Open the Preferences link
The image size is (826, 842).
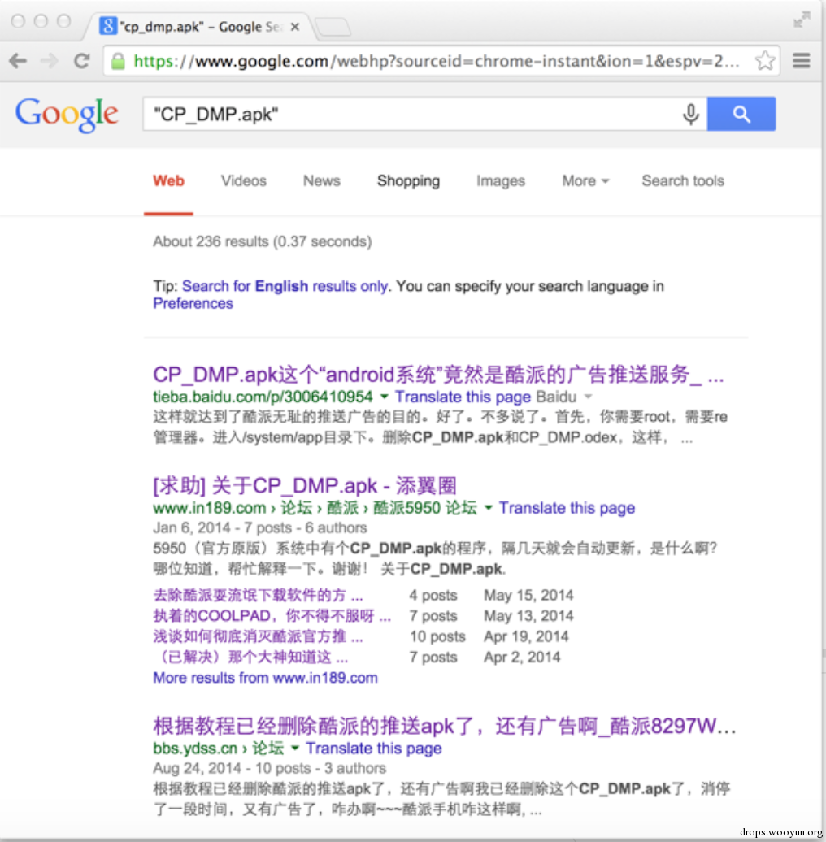point(193,304)
